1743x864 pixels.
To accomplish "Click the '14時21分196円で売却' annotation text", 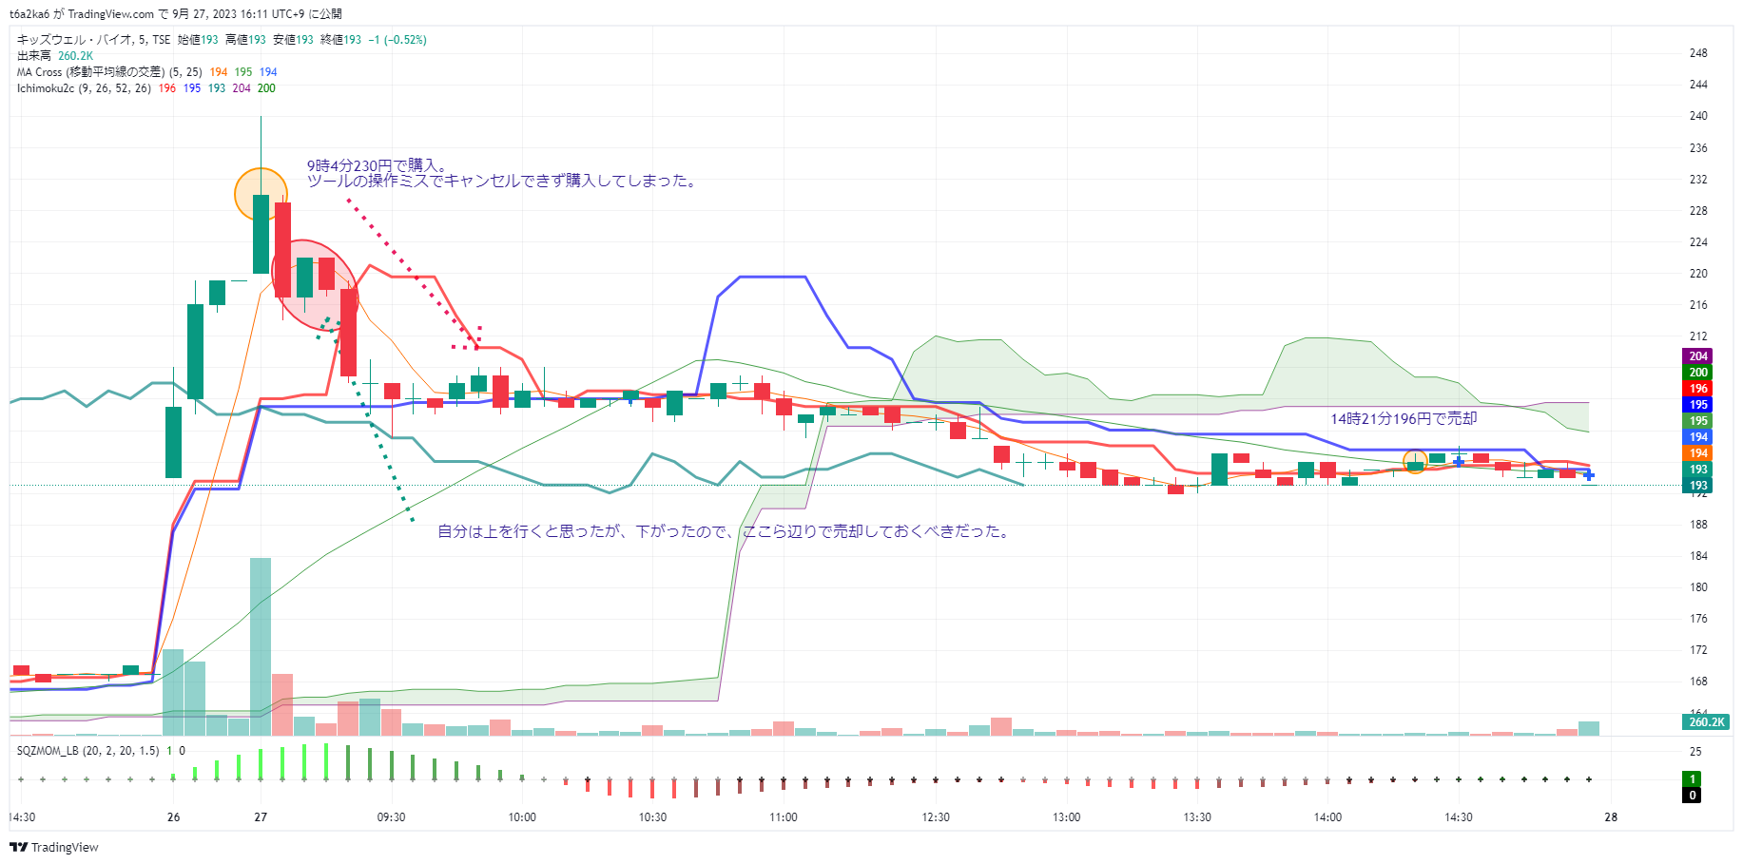I will coord(1403,419).
